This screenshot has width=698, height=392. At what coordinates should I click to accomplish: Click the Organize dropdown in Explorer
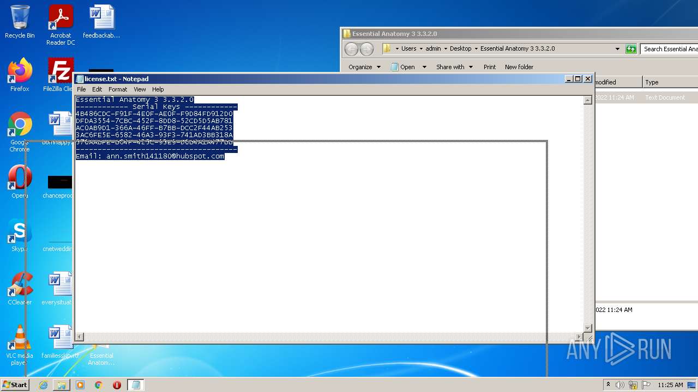[364, 67]
